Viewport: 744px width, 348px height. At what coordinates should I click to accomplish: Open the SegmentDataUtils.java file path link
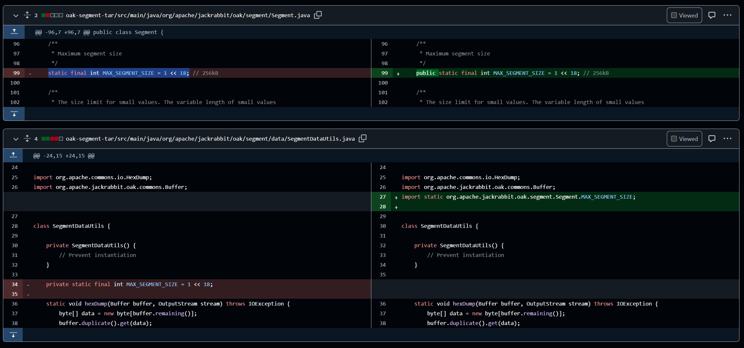pos(210,139)
